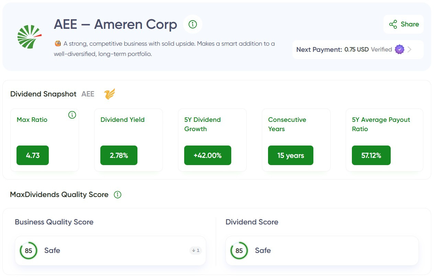Click the 'Next Payment:' label
434x278 pixels.
[x=319, y=49]
